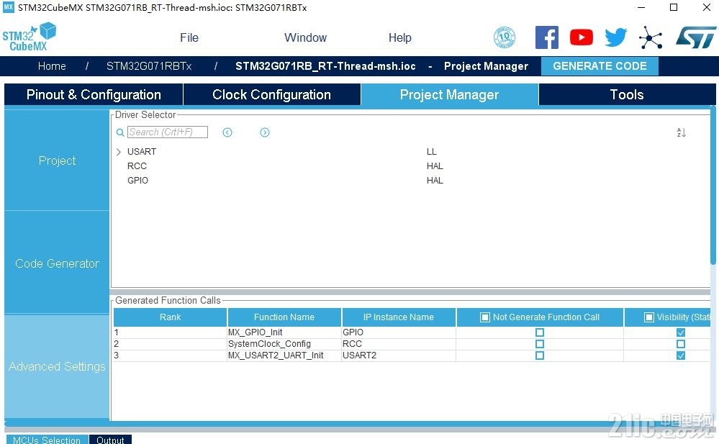The width and height of the screenshot is (719, 444).
Task: Tick Not Generate for MX_GPIO_Init
Action: click(x=540, y=332)
